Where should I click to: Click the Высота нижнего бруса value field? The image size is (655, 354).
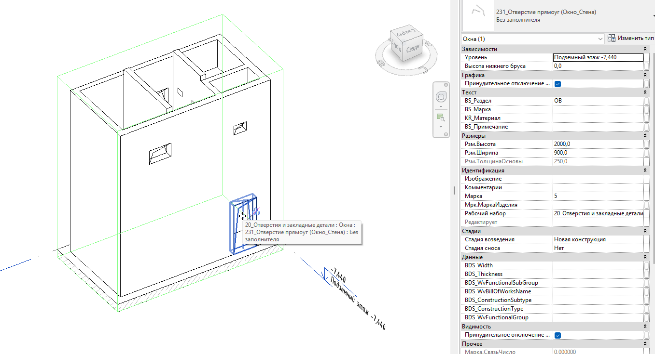tap(598, 66)
